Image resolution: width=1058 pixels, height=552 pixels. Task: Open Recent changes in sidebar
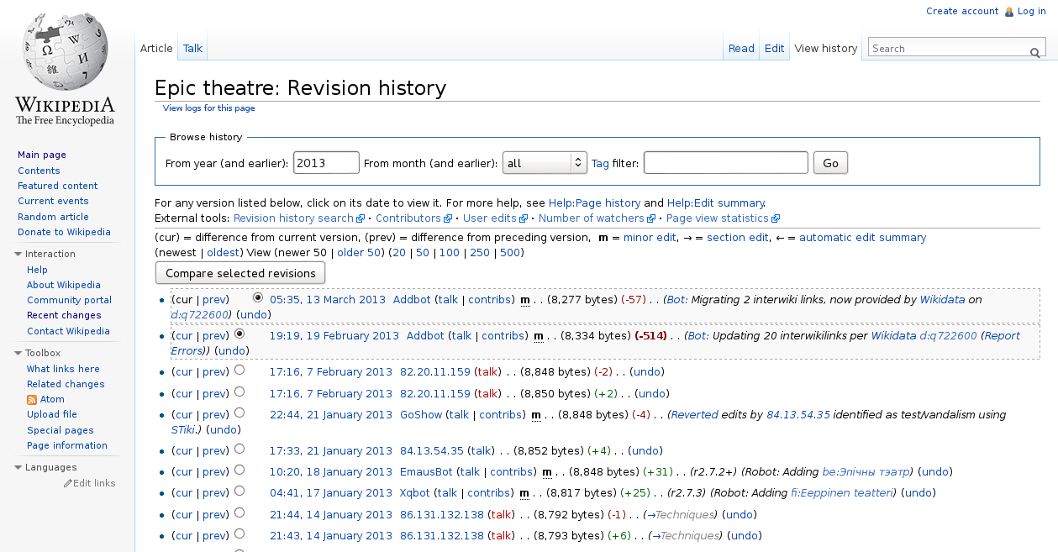[64, 315]
